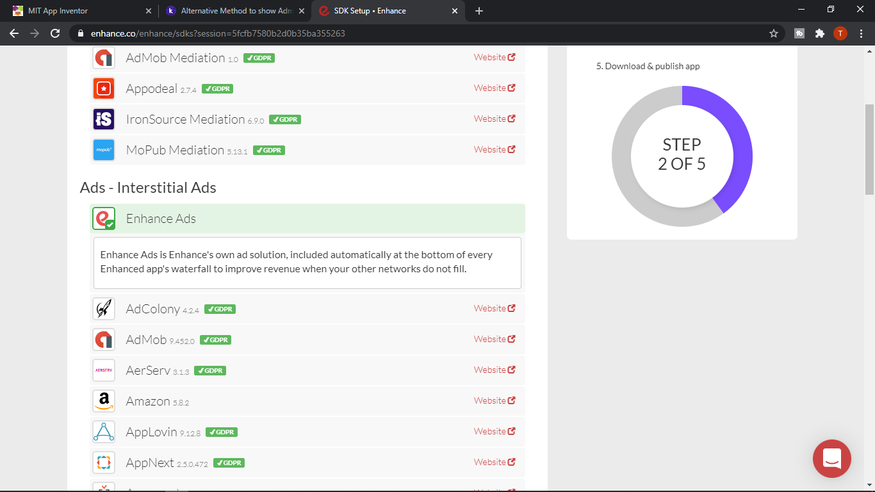Click the Ads - Interstitial Ads heading
Viewport: 875px width, 492px height.
(148, 188)
